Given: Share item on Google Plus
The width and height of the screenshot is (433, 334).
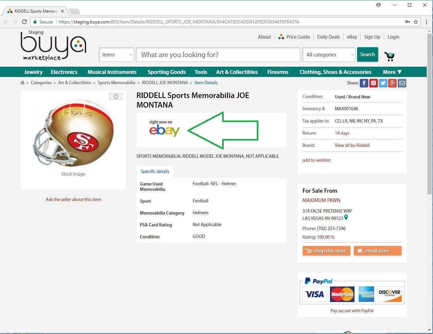Looking at the screenshot, I should (x=392, y=83).
